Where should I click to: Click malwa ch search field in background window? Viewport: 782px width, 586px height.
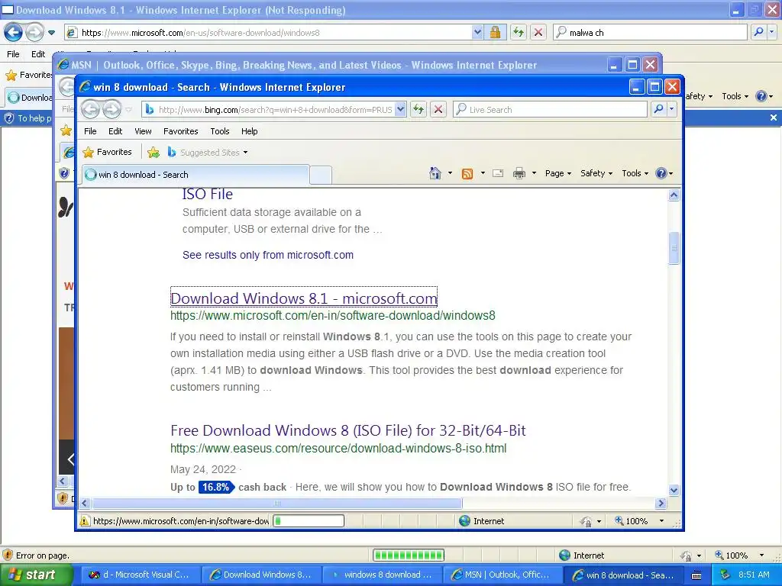[650, 32]
